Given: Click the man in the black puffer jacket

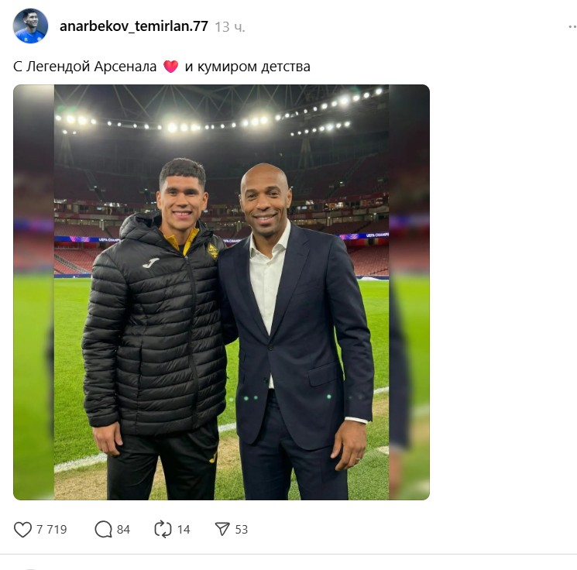Looking at the screenshot, I should click(x=155, y=333).
